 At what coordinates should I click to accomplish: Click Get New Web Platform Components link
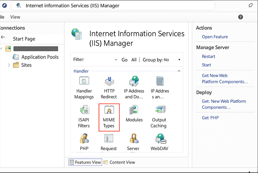click(225, 78)
